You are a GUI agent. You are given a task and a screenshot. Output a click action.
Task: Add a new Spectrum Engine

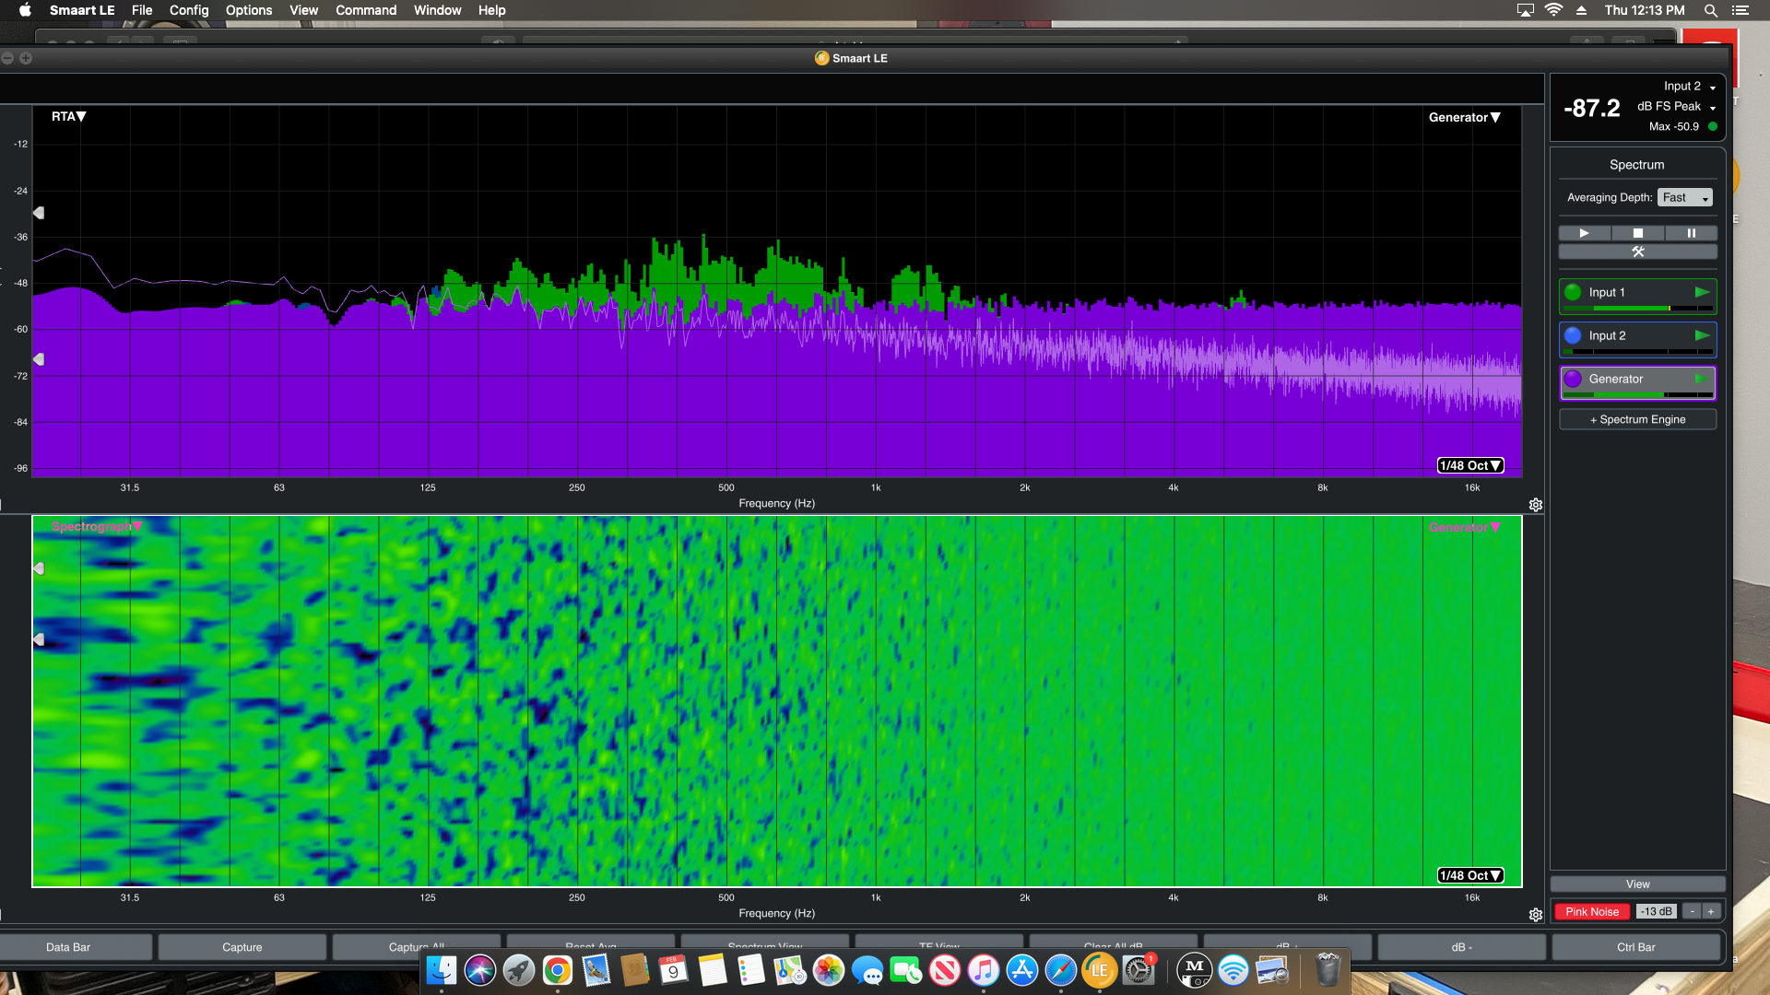1637,419
